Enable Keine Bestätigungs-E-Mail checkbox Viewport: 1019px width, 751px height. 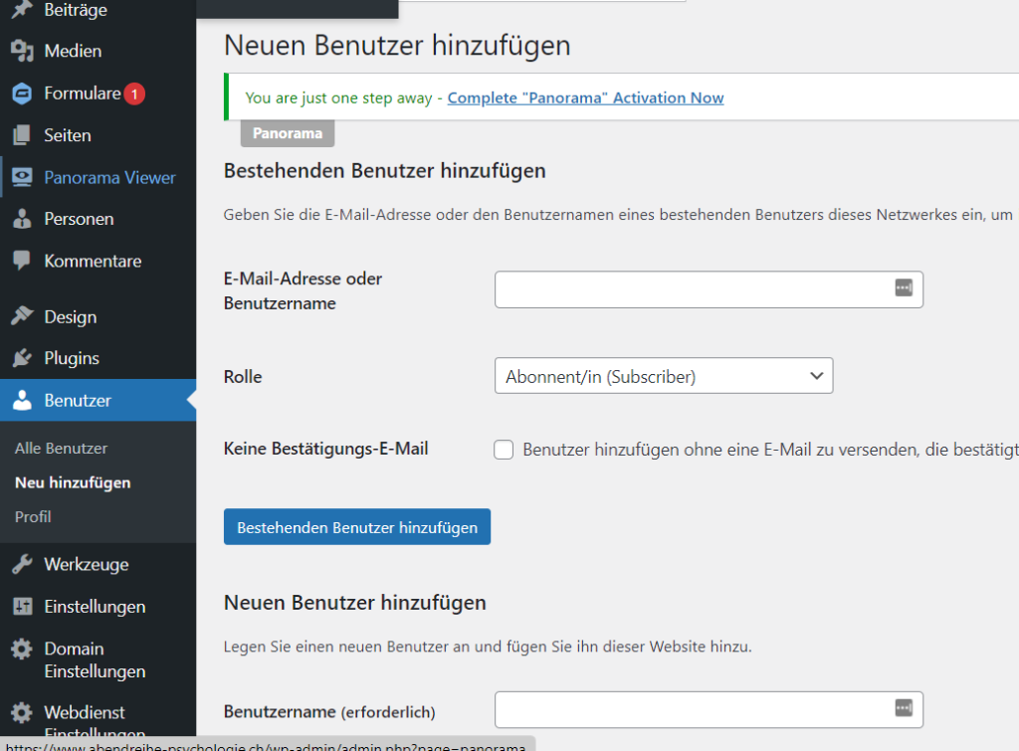pyautogui.click(x=505, y=450)
